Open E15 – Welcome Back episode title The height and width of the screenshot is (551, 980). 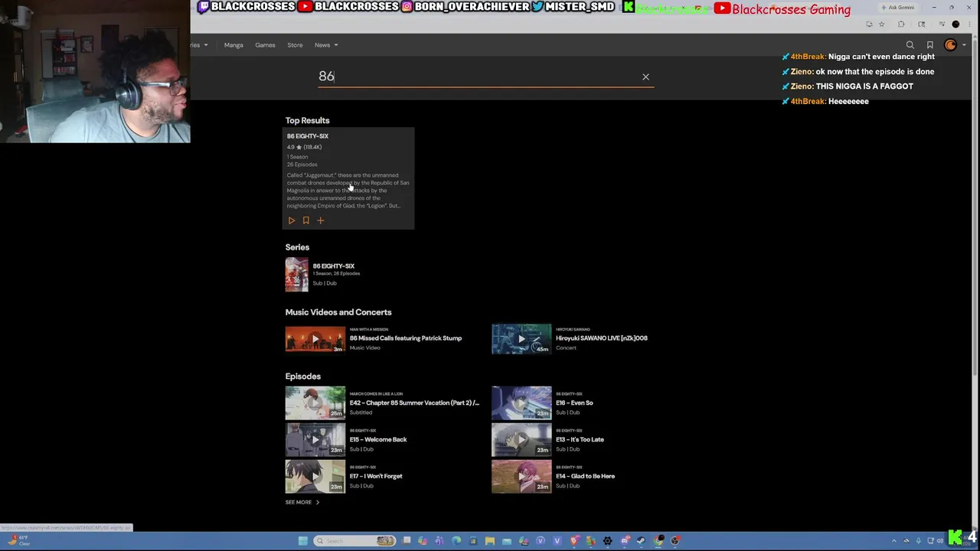pyautogui.click(x=378, y=439)
